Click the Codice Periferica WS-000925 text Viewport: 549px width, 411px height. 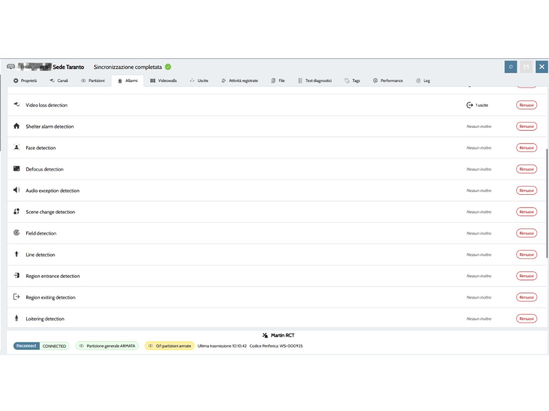(x=276, y=346)
